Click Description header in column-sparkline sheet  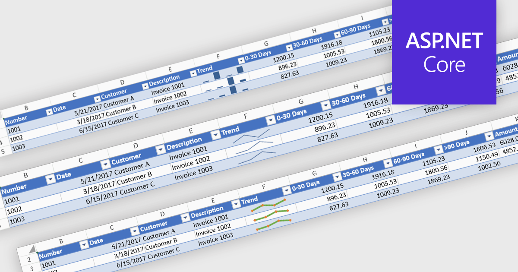[164, 81]
